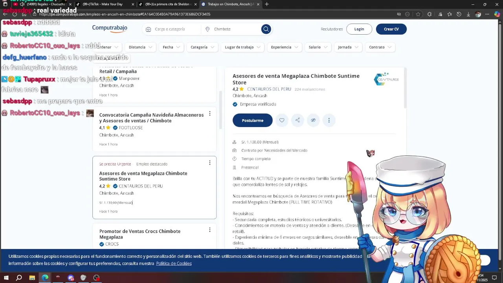Open Windows Start menu
Image resolution: width=503 pixels, height=283 pixels.
[x=6, y=278]
